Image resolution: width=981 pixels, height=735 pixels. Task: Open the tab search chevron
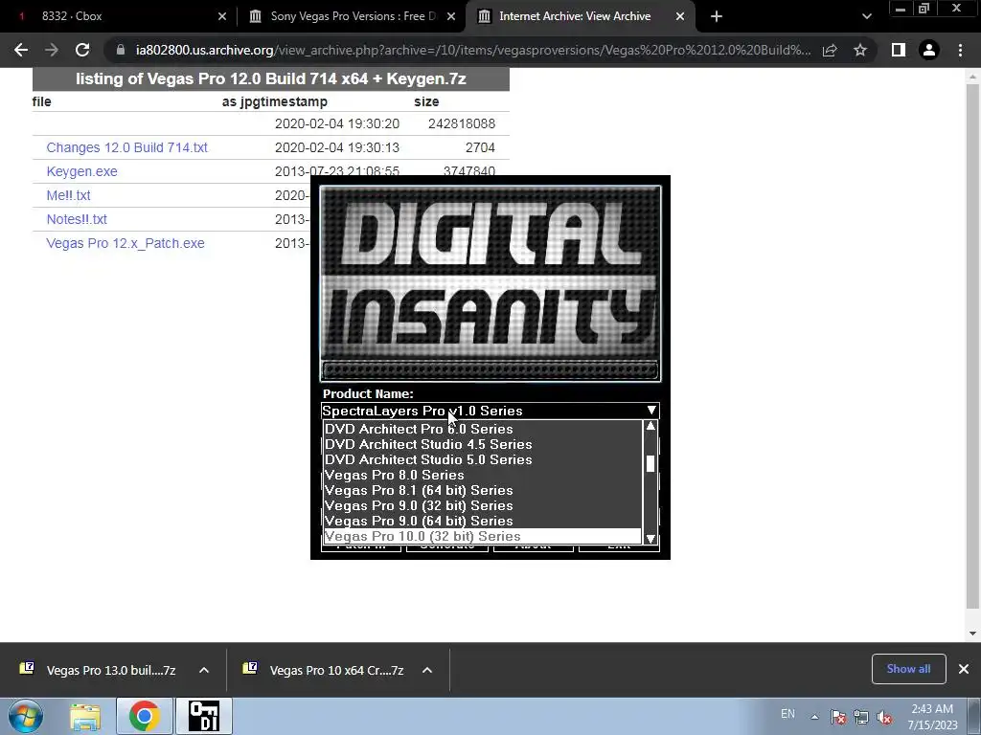click(x=866, y=16)
